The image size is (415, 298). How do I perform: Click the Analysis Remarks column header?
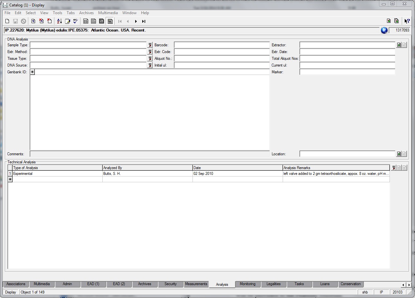coord(336,168)
